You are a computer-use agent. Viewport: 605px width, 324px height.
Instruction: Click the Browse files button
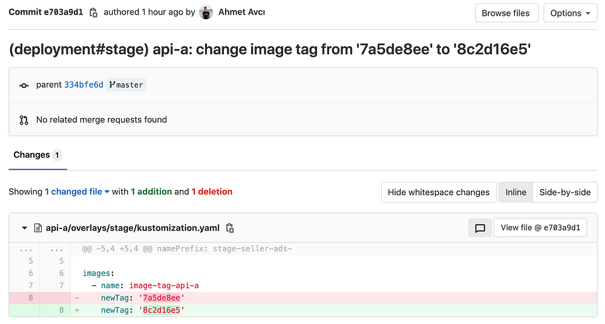(x=506, y=13)
